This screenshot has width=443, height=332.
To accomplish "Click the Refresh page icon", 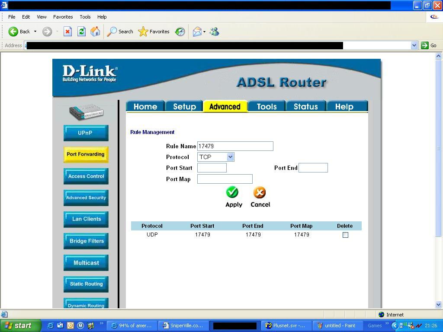I will pyautogui.click(x=81, y=32).
